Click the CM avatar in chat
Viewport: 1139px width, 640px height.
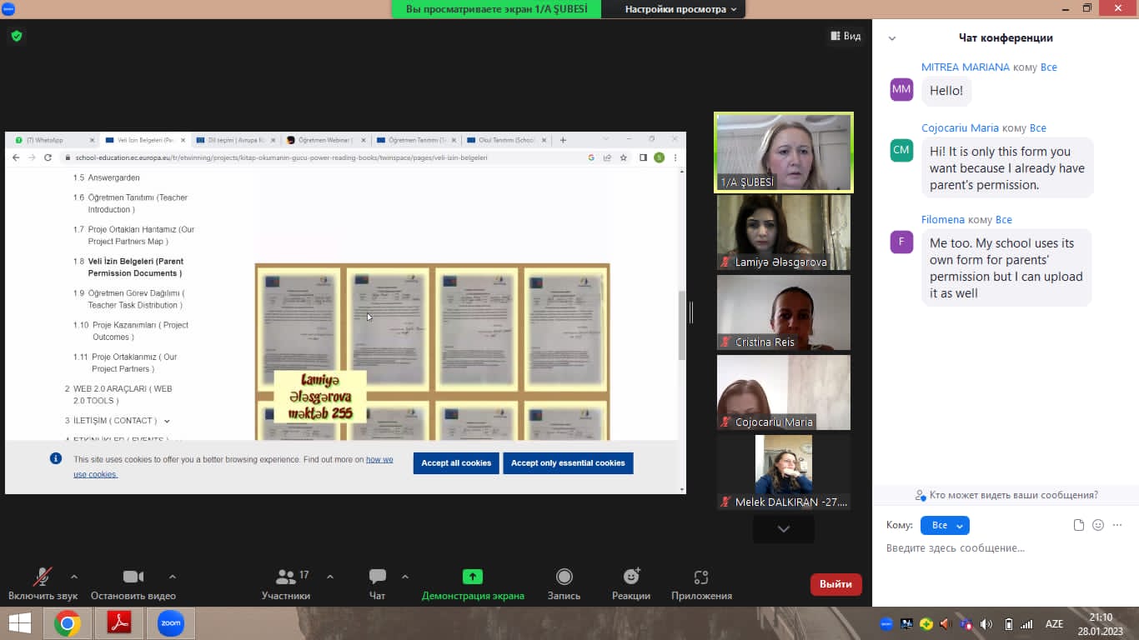coord(901,150)
